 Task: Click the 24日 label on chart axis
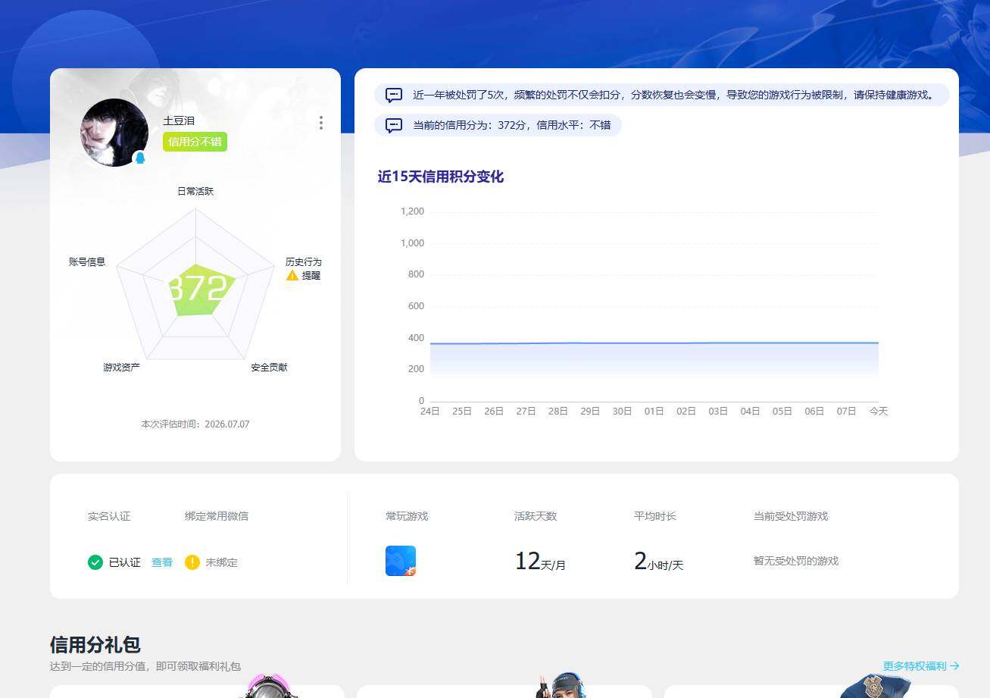click(x=430, y=412)
